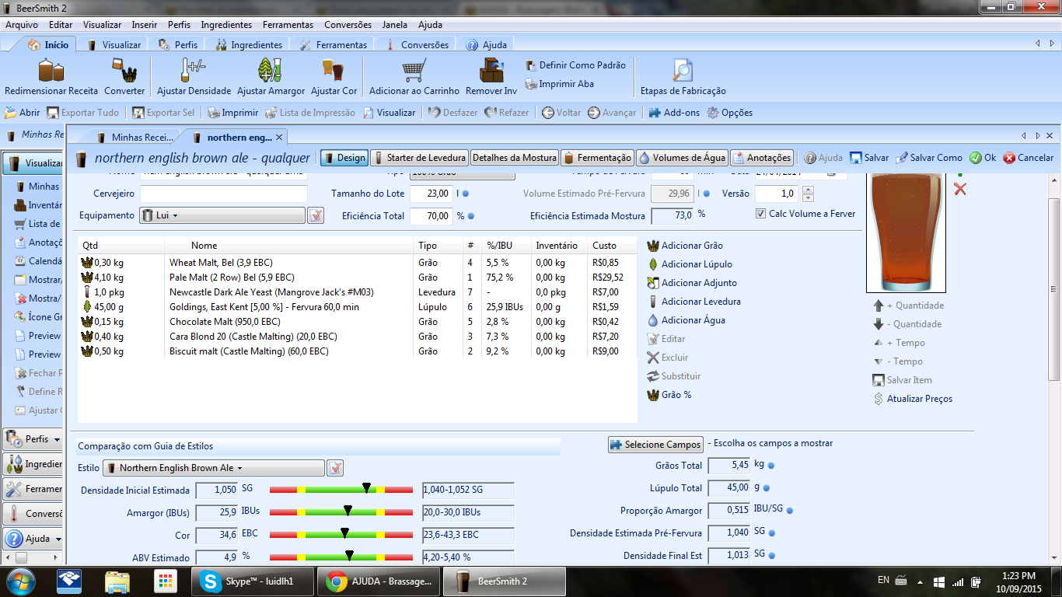Select the Design view button
Screen dimensions: 1062x597
click(344, 158)
